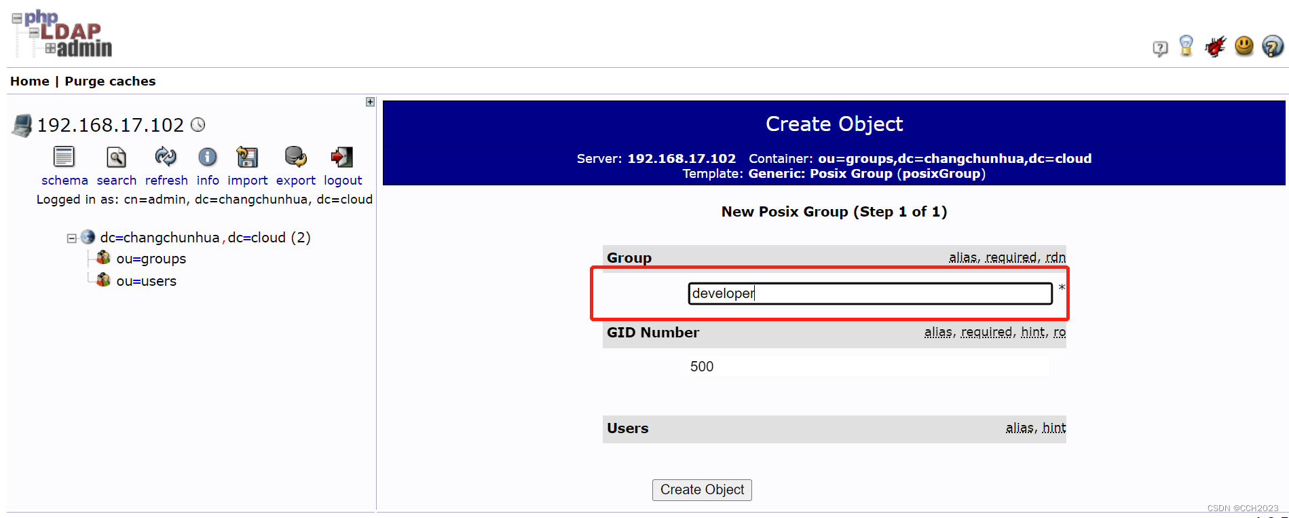
Task: Click the Group name input field
Action: click(x=870, y=293)
